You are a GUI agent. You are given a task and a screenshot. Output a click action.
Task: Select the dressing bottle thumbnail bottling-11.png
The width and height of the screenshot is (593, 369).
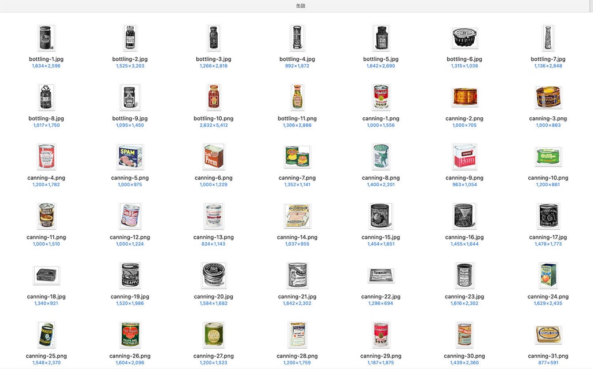[297, 97]
